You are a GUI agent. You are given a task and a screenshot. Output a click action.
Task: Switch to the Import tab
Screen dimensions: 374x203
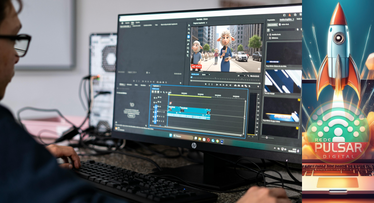click(x=127, y=23)
